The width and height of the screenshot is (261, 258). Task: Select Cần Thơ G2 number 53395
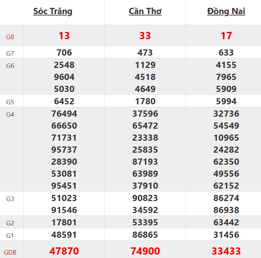(x=145, y=223)
